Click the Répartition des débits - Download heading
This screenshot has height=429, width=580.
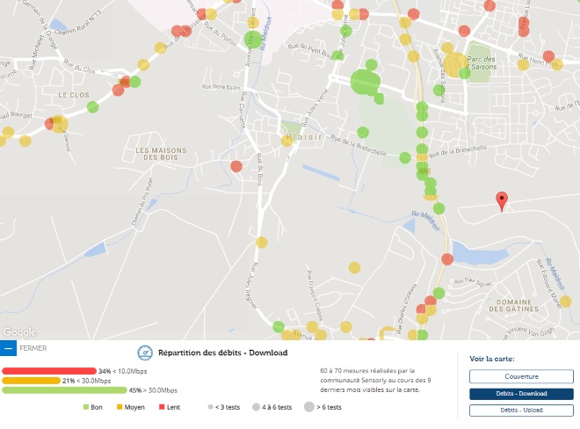(223, 353)
